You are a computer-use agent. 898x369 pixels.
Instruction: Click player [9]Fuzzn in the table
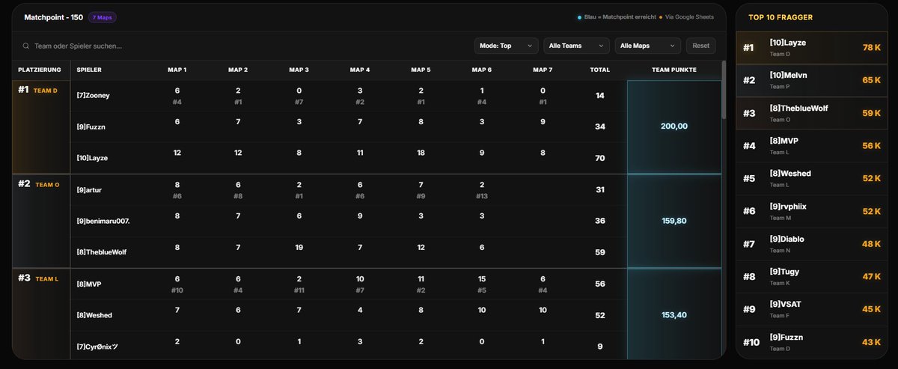click(x=92, y=126)
